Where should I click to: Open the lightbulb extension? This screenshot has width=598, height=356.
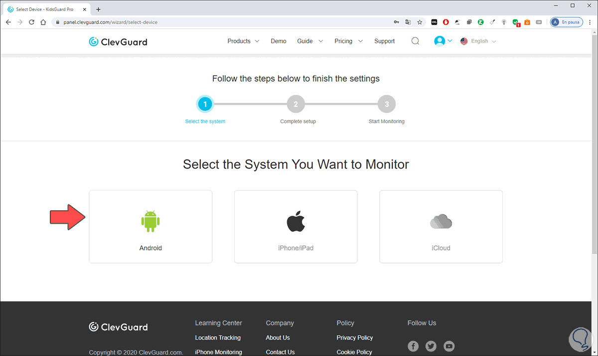[504, 22]
